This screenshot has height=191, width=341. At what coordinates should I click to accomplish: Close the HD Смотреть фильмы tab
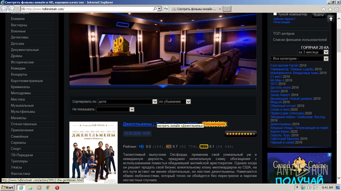[x=220, y=9]
